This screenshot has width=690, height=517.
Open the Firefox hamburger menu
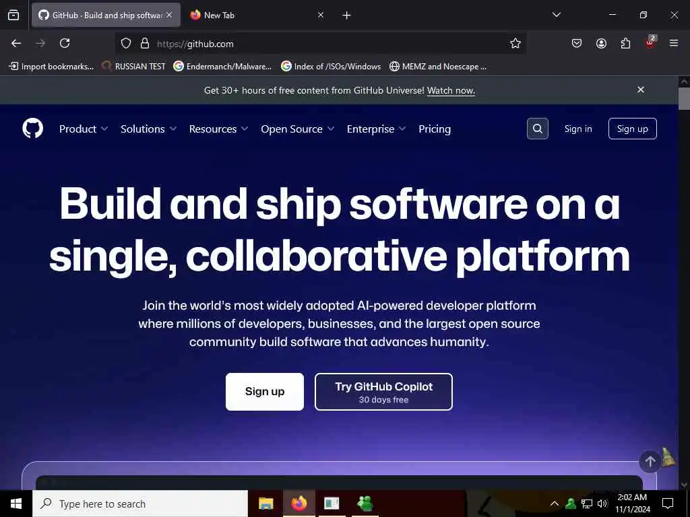coord(674,43)
